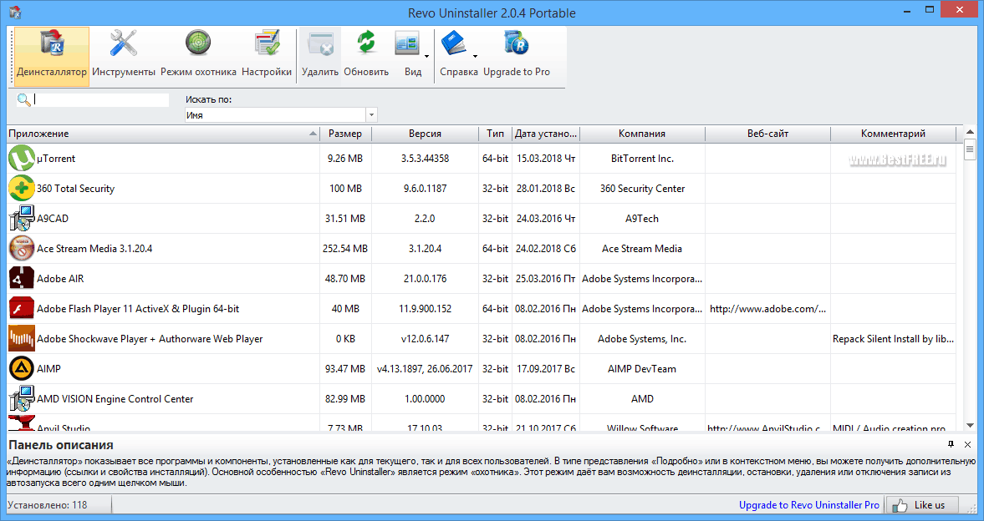Screen dimensions: 984x521
Task: Click the AIMP DevTeam company cell
Action: (642, 369)
